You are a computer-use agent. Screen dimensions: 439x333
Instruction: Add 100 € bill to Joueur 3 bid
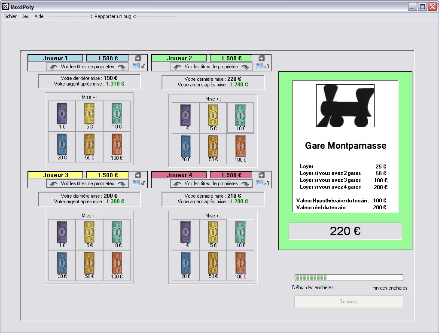point(117,265)
